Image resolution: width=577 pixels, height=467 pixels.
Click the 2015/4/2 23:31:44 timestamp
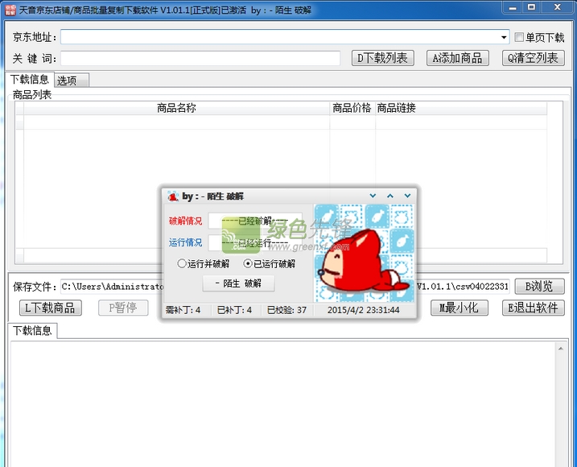[363, 310]
